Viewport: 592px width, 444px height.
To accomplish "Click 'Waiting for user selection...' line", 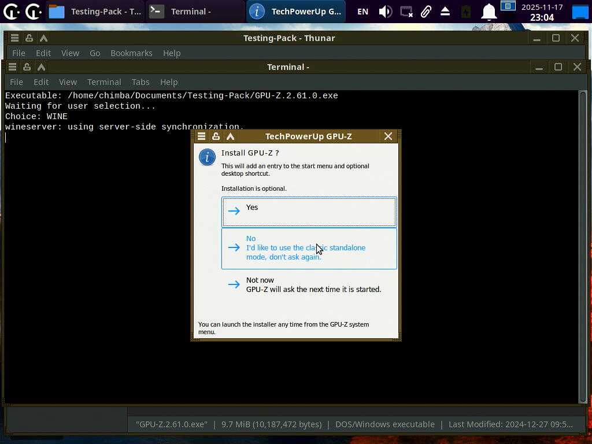I will point(80,106).
